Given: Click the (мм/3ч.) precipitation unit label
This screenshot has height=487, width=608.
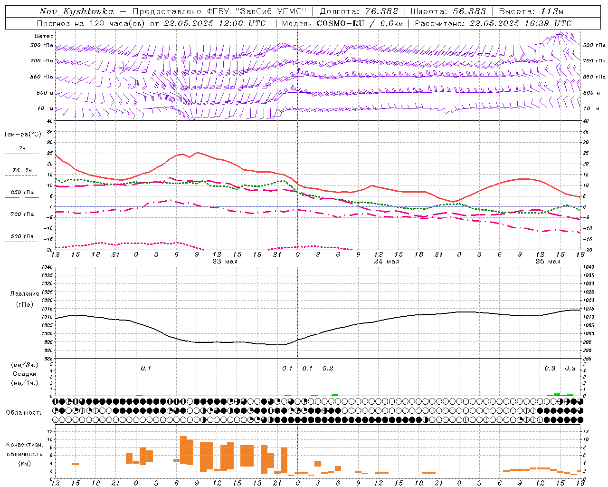Looking at the screenshot, I should (25, 365).
